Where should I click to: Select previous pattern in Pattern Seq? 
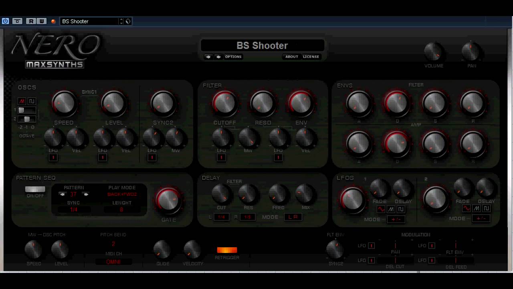pos(62,194)
